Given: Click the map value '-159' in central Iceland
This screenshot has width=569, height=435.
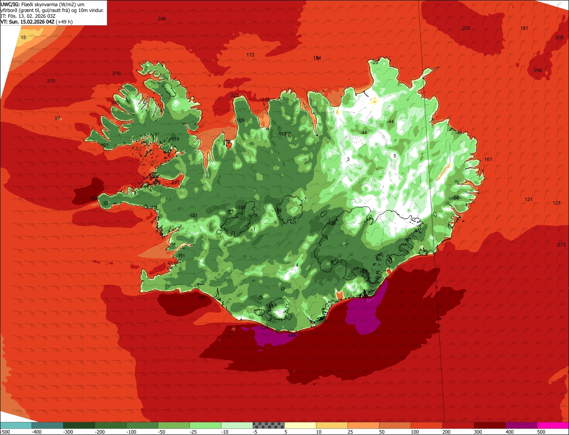Looking at the screenshot, I should coord(241,207).
